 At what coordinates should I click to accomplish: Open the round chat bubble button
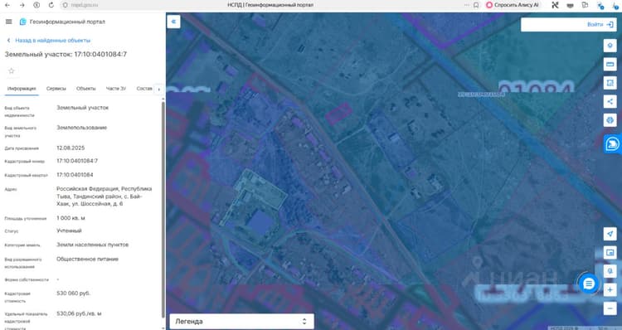589,284
